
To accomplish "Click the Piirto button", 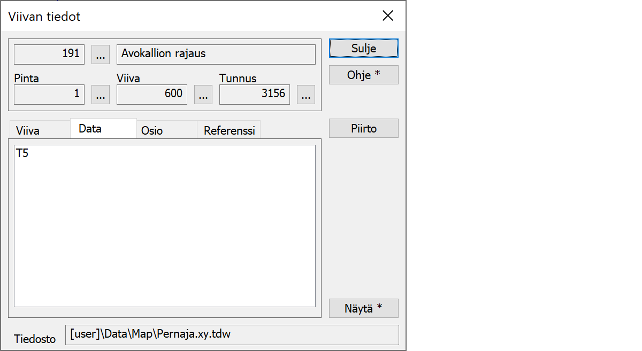I will (x=363, y=129).
